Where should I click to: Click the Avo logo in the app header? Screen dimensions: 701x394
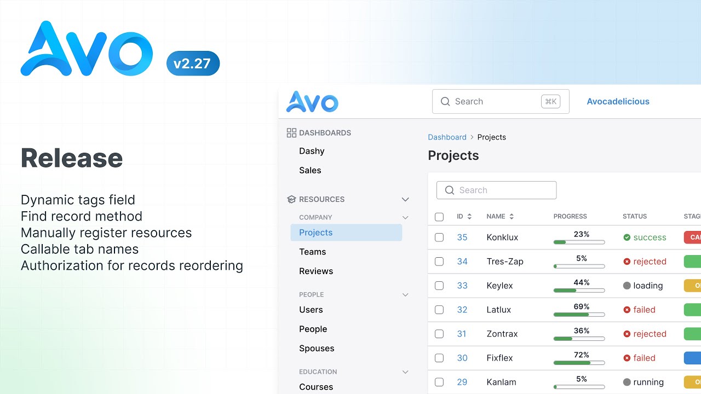pos(312,102)
